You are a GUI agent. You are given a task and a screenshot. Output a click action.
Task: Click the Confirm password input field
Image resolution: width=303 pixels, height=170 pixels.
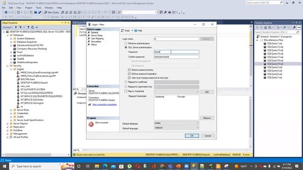177,57
